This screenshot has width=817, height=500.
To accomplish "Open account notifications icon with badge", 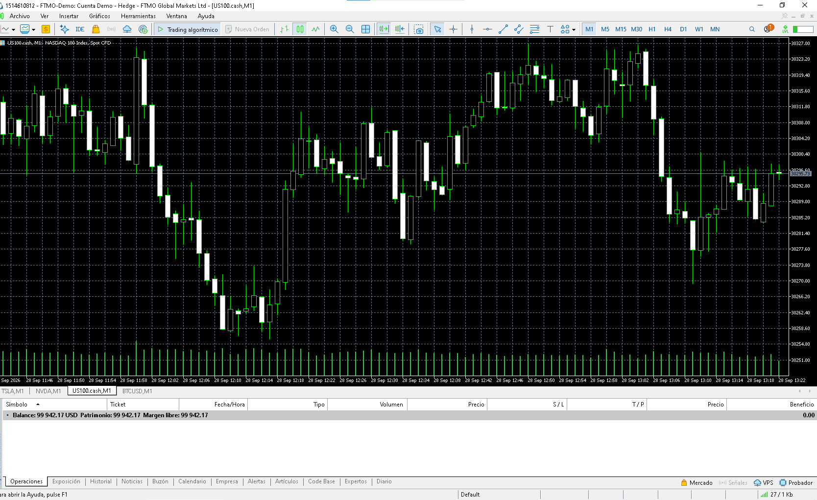I will pos(768,29).
